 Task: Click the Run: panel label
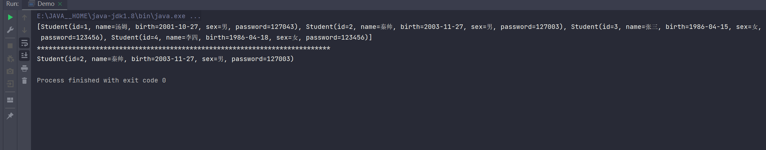pyautogui.click(x=12, y=4)
